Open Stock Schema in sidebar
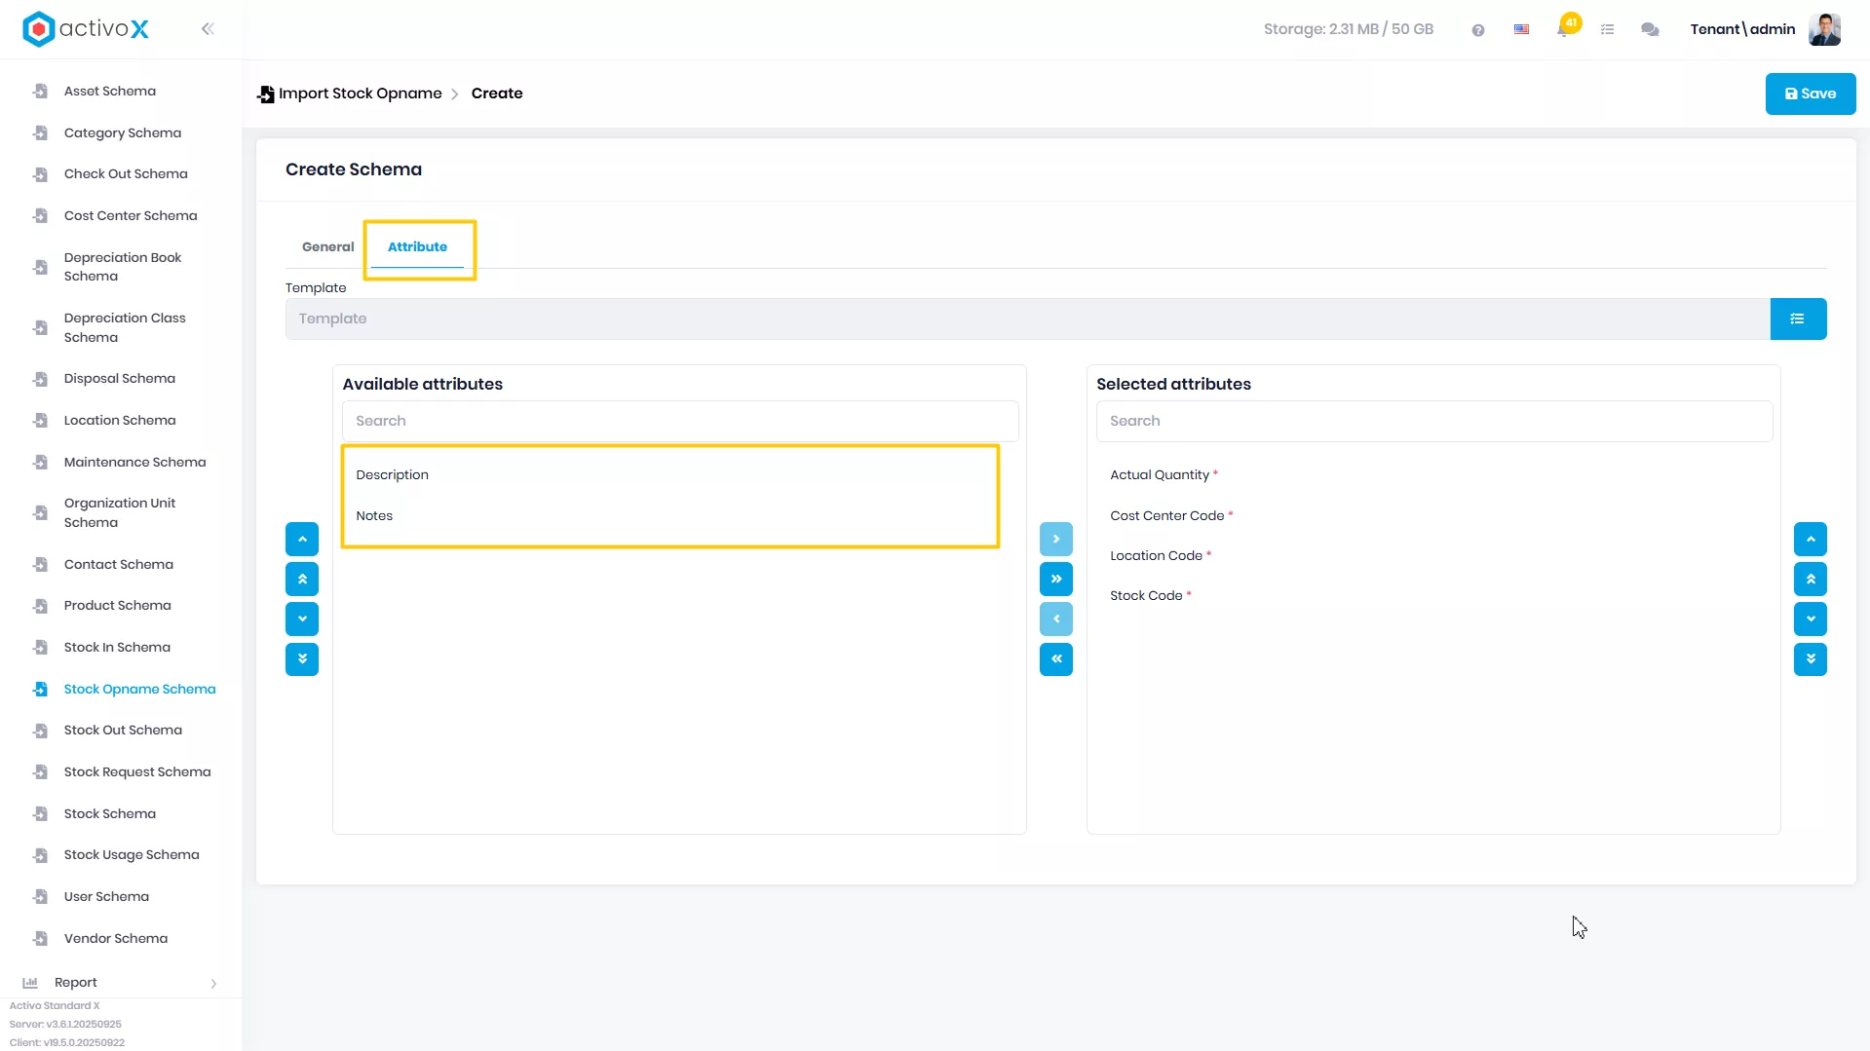Image resolution: width=1870 pixels, height=1051 pixels. [110, 814]
